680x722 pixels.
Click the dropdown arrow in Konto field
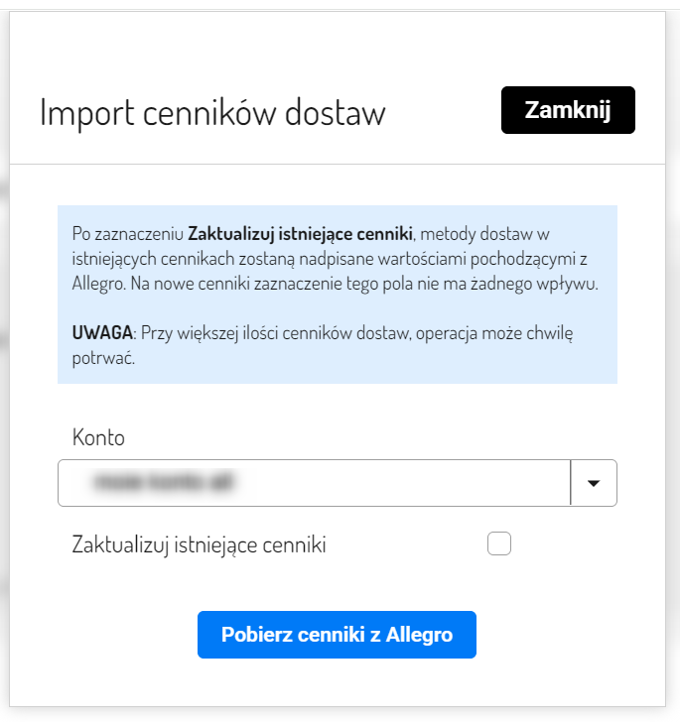[594, 483]
